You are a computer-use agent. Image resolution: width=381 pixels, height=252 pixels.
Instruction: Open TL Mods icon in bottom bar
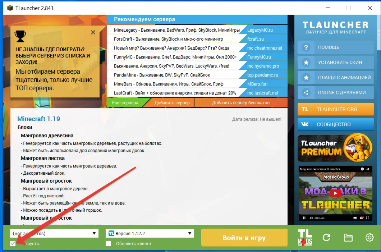(x=305, y=237)
